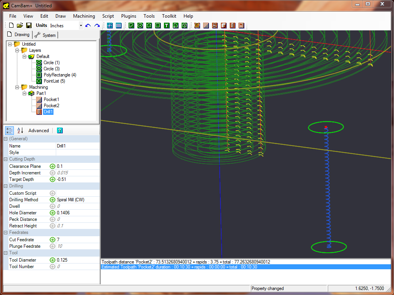Toggle alphabetical property sort button
This screenshot has width=394, height=295.
point(20,131)
